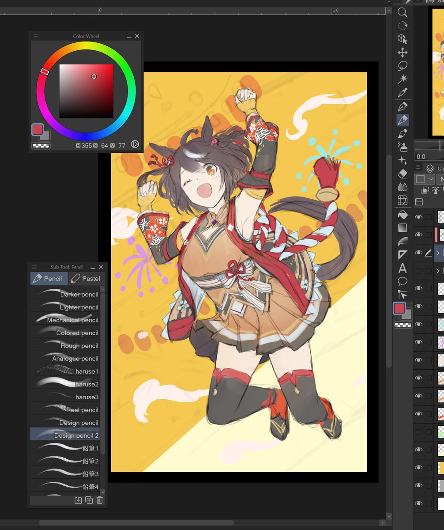This screenshot has width=444, height=530.
Task: Select the Balloon speech bubble tool
Action: coord(403,281)
